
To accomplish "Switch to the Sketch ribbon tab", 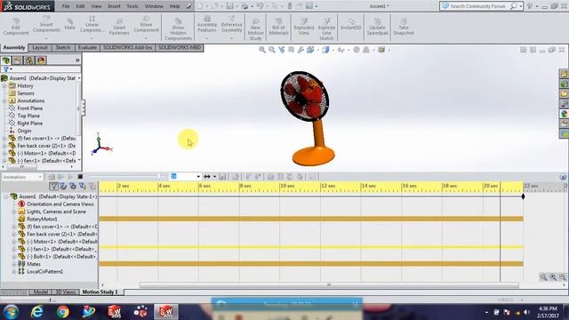I will point(63,47).
